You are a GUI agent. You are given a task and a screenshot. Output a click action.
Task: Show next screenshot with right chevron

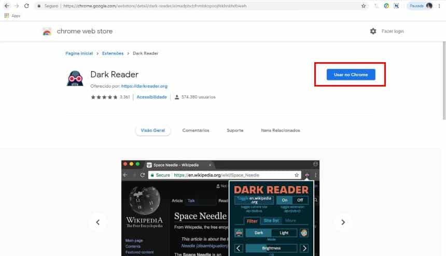[343, 222]
